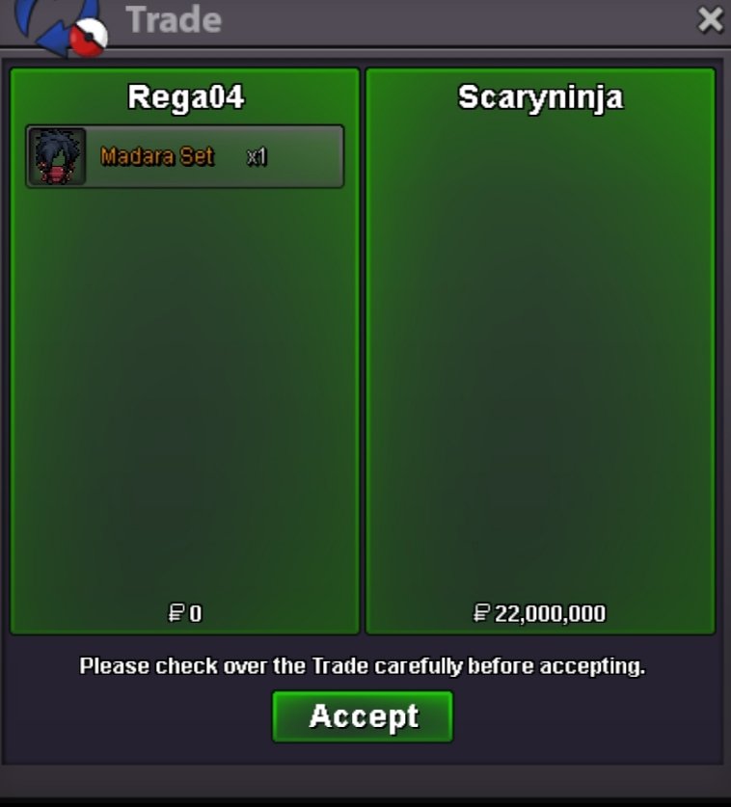Select Rega04 player name header
The width and height of the screenshot is (731, 807).
click(x=186, y=97)
